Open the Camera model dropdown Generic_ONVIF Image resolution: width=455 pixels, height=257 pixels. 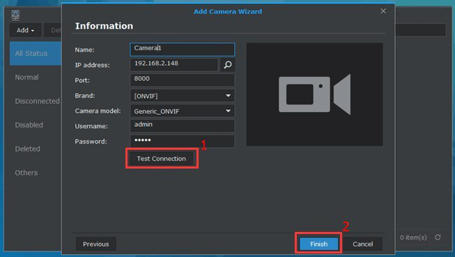click(183, 111)
